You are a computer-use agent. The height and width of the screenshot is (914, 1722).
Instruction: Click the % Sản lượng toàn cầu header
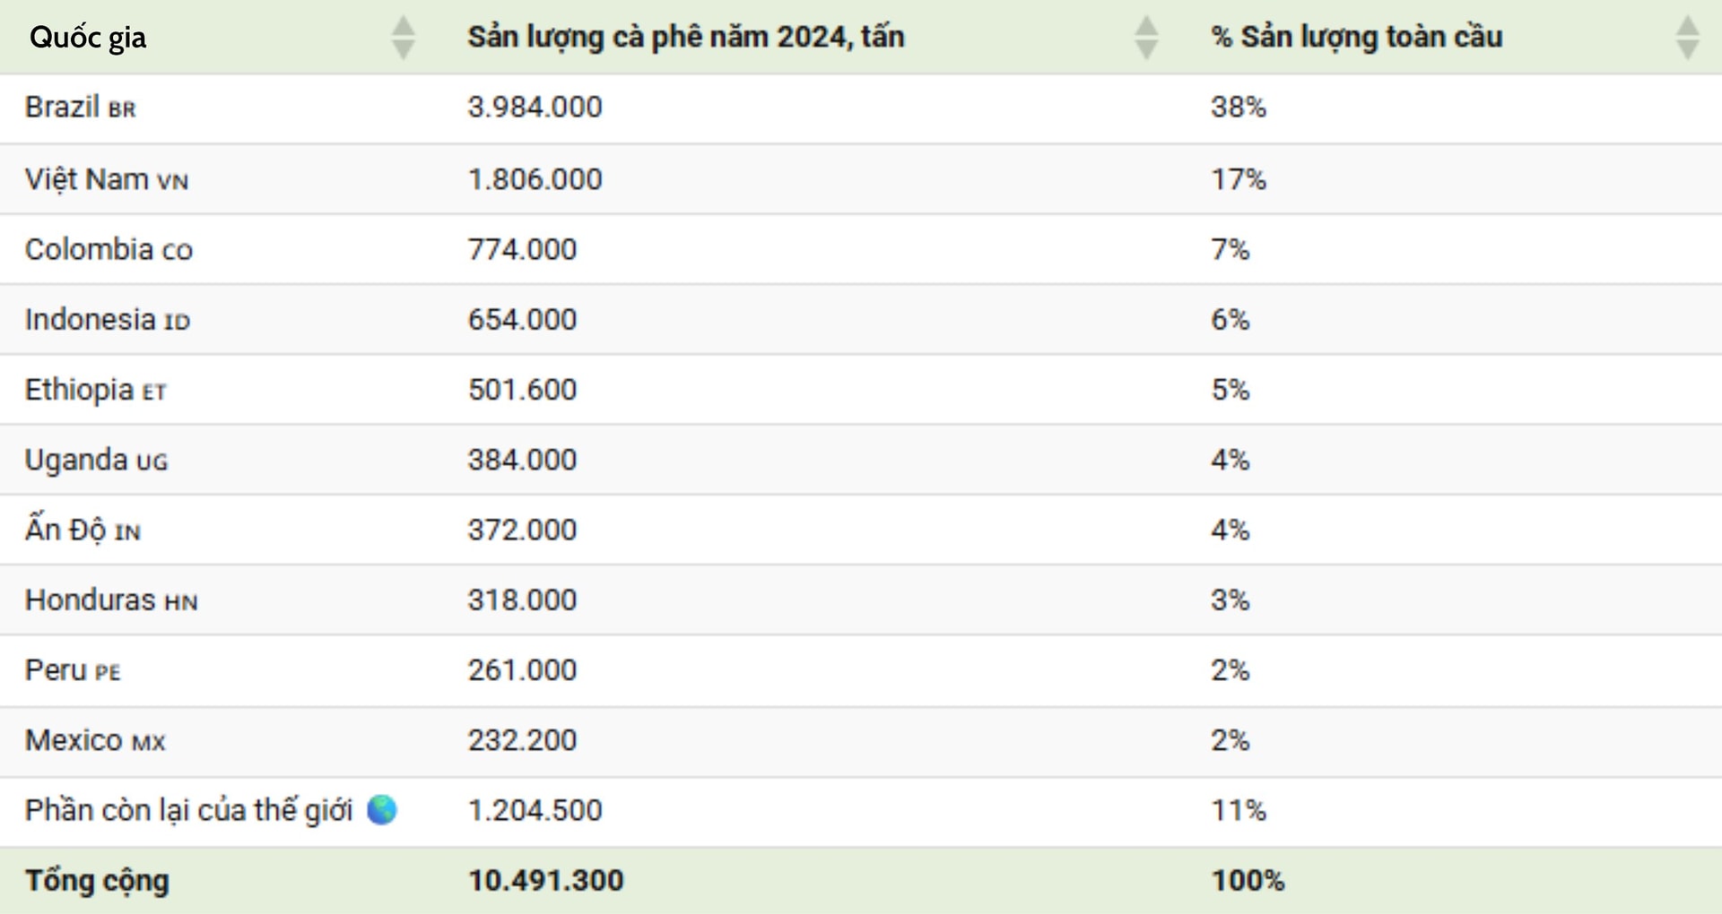[1356, 38]
